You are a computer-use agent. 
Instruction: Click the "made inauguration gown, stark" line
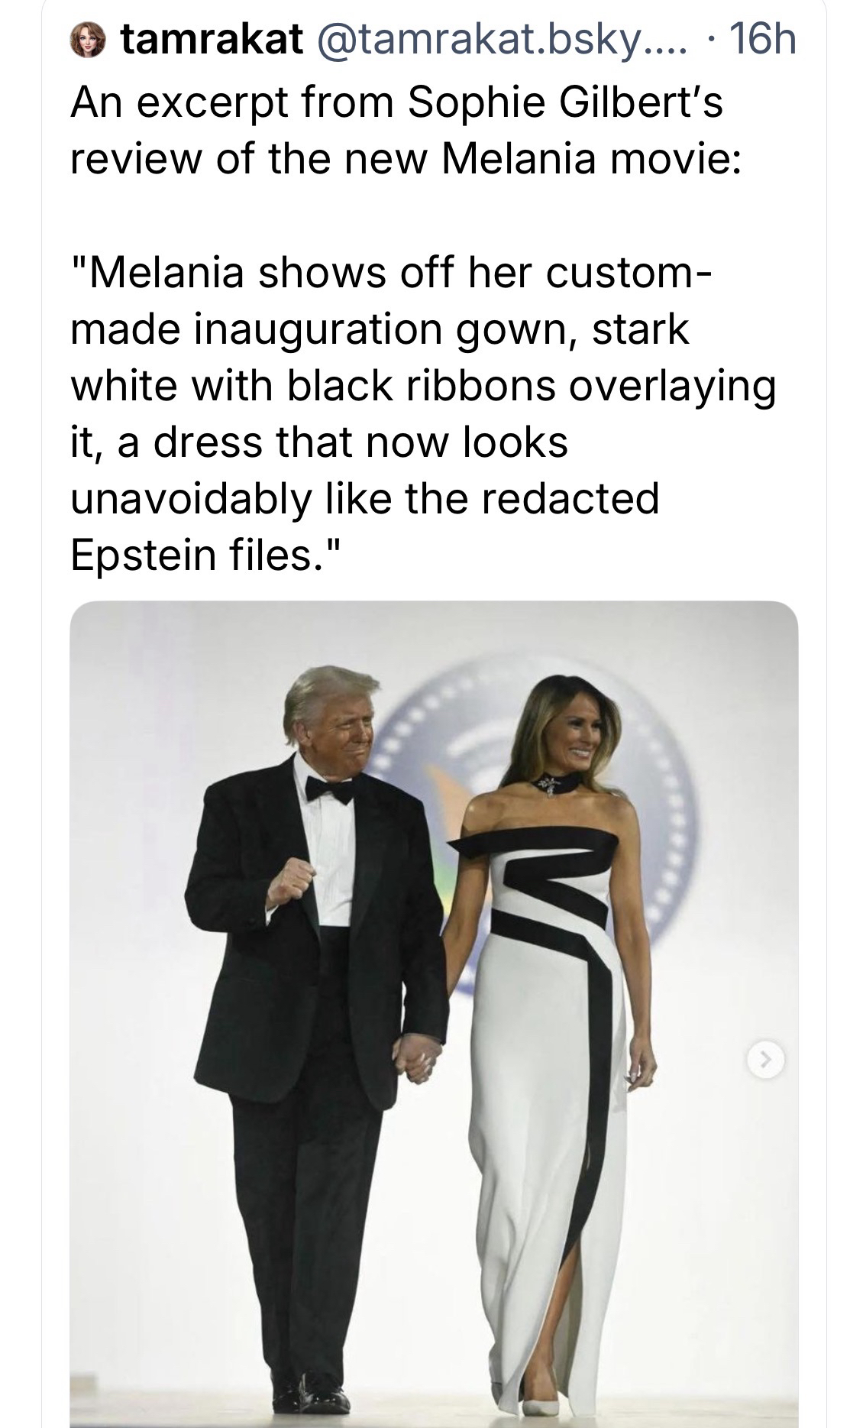pos(380,329)
